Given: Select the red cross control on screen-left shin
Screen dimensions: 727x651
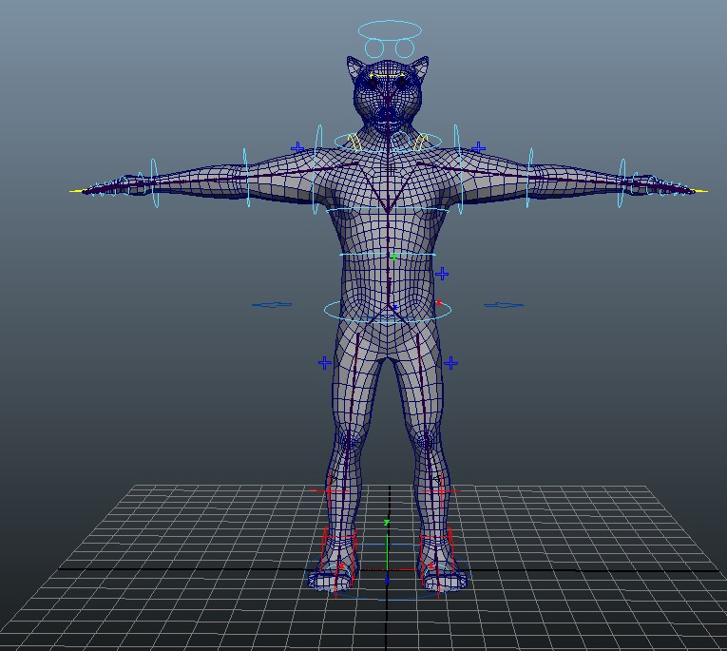Looking at the screenshot, I should (330, 490).
